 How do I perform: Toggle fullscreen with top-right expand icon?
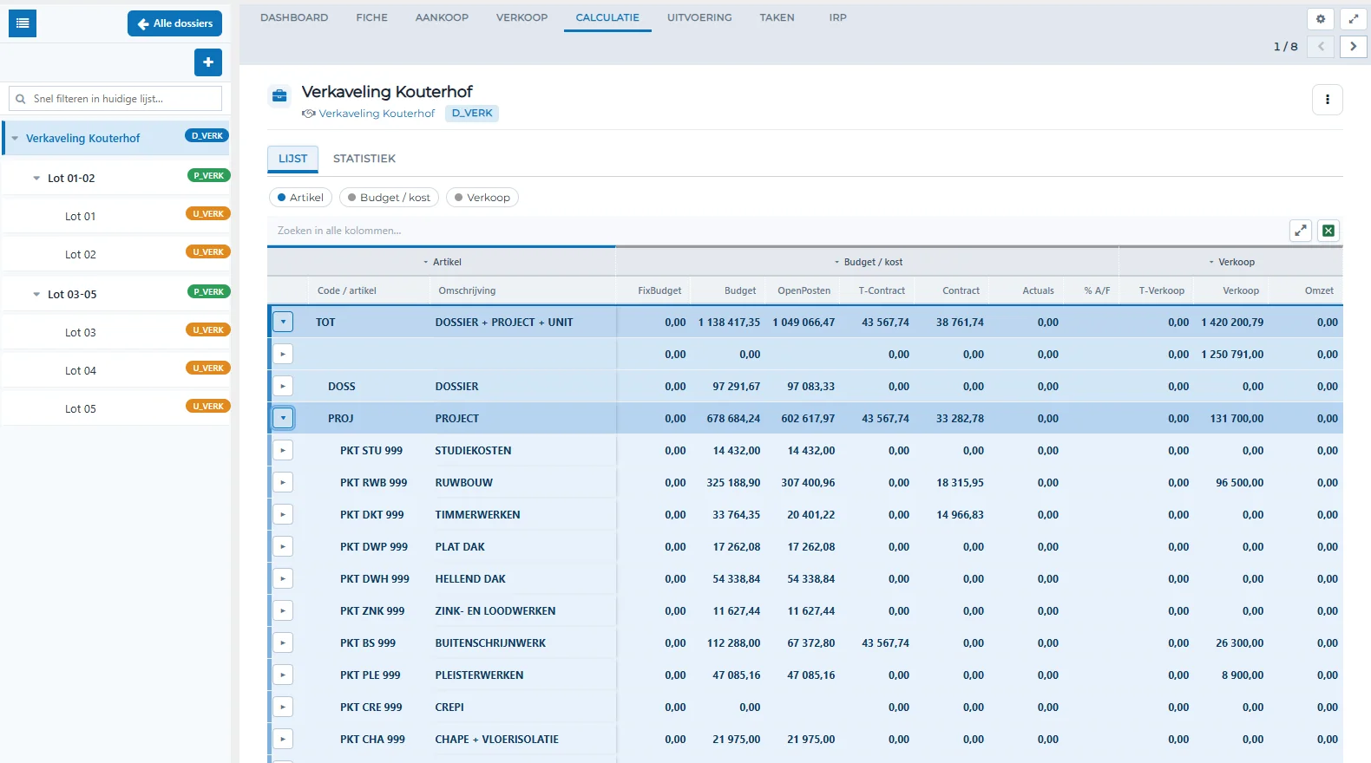(1354, 19)
